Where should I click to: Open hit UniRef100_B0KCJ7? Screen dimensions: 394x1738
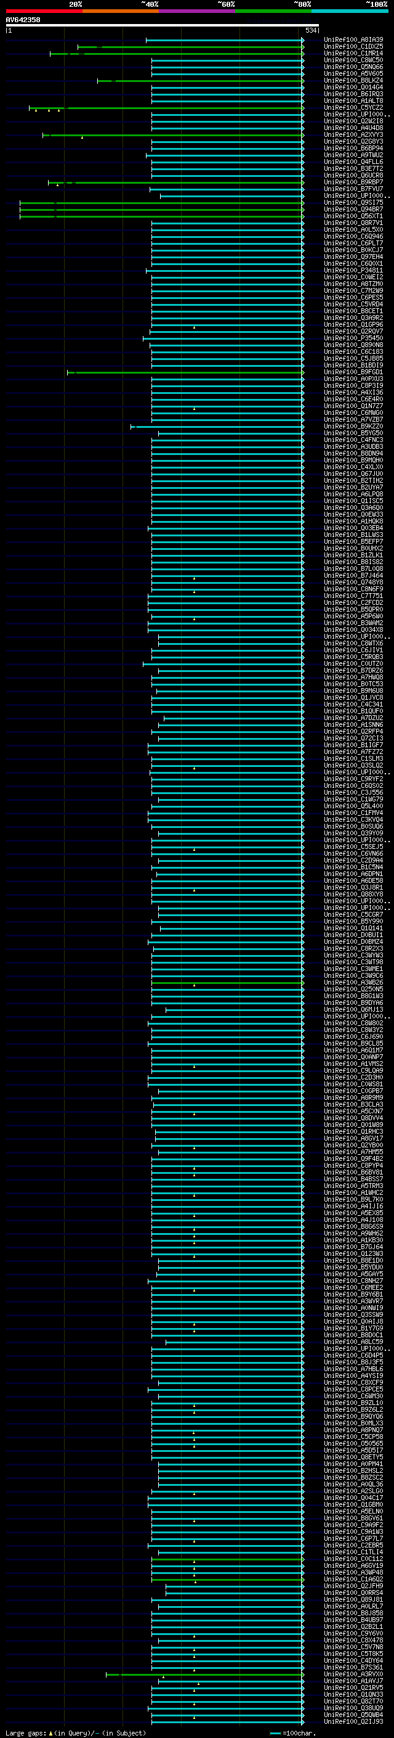point(353,250)
